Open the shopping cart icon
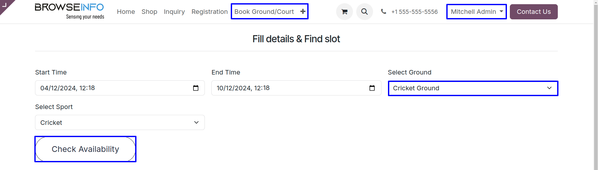Viewport: 598px width, 170px height. coord(345,12)
